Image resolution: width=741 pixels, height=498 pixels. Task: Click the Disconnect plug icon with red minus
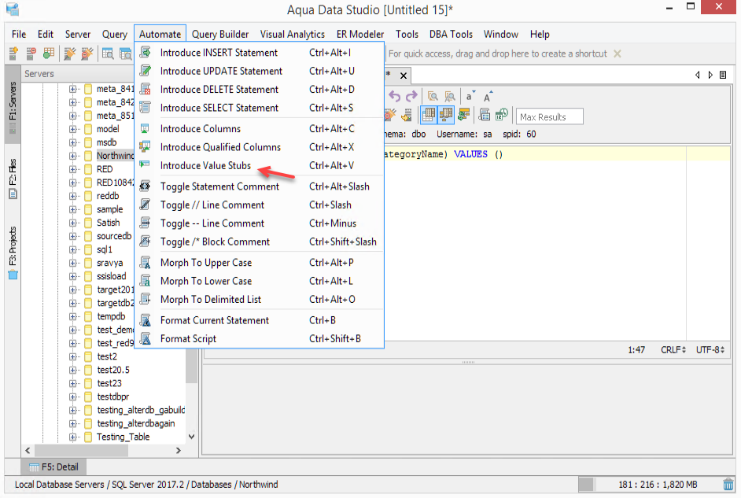point(87,53)
